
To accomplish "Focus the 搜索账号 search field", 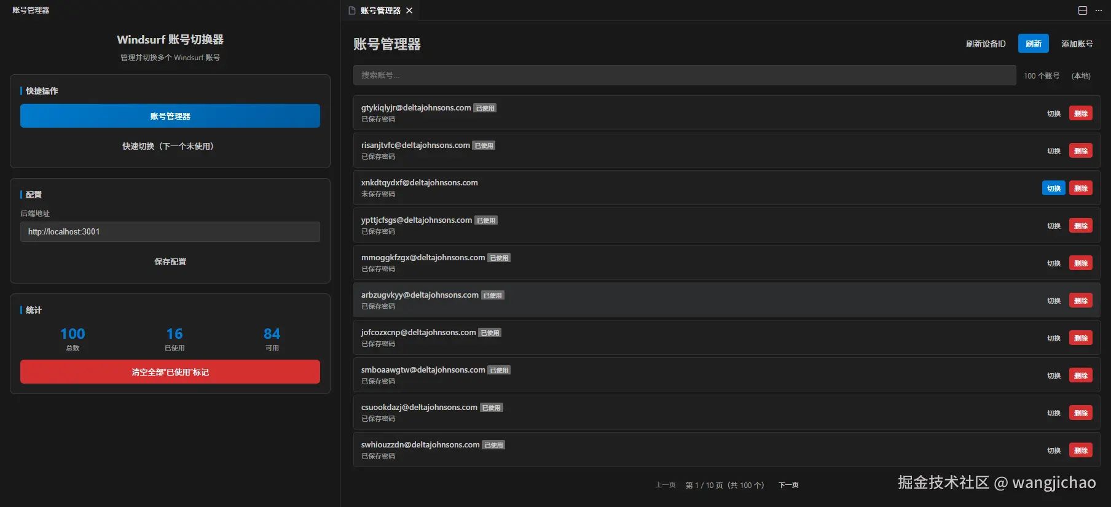I will 685,75.
